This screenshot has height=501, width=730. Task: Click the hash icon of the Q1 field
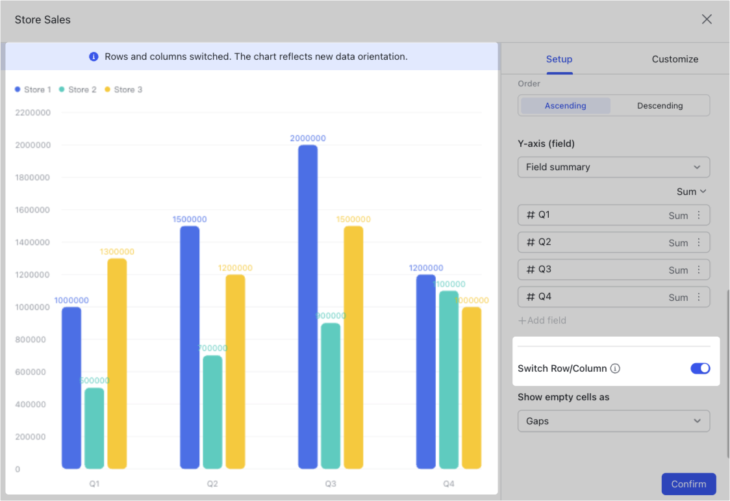pyautogui.click(x=530, y=214)
